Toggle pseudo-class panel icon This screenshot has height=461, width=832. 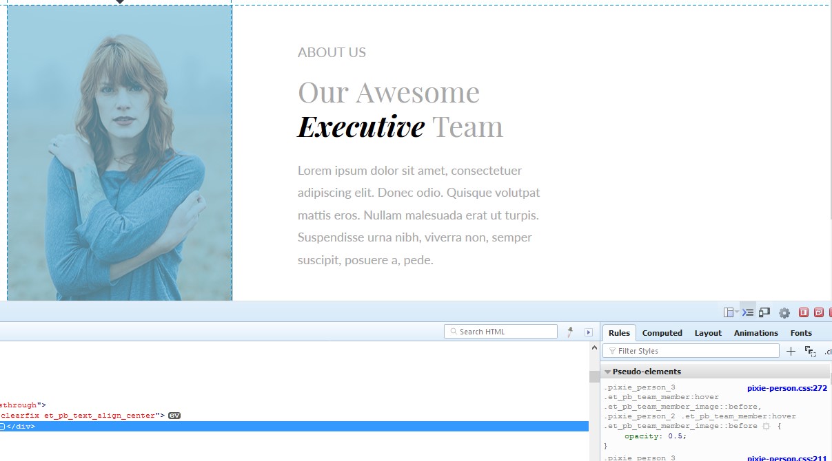(x=811, y=352)
